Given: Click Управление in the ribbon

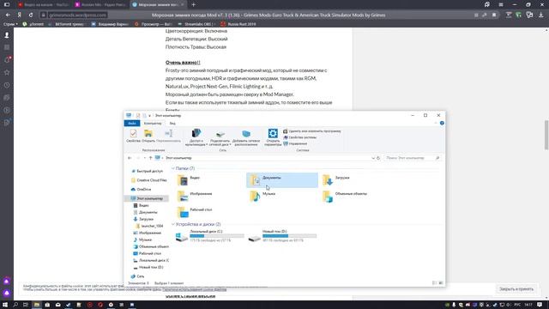Looking at the screenshot, I should click(295, 143).
